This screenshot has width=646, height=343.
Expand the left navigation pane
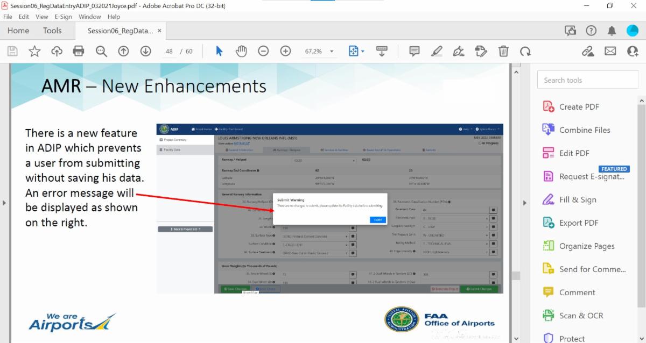pos(4,203)
